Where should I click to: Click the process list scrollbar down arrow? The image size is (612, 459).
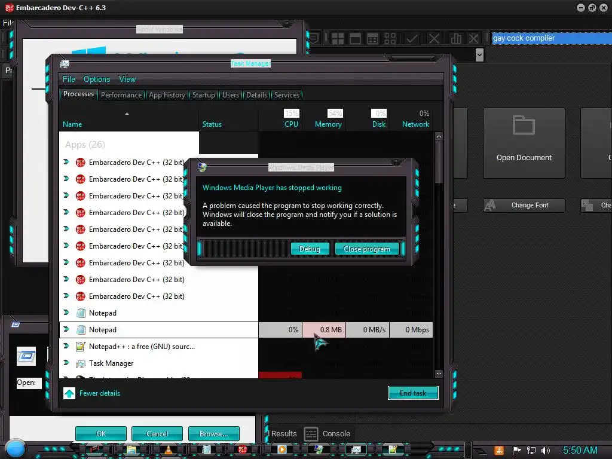[x=439, y=374]
